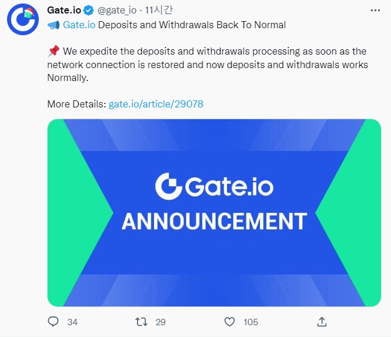The image size is (391, 337).
Task: Like the tweet with the heart icon
Action: click(230, 322)
